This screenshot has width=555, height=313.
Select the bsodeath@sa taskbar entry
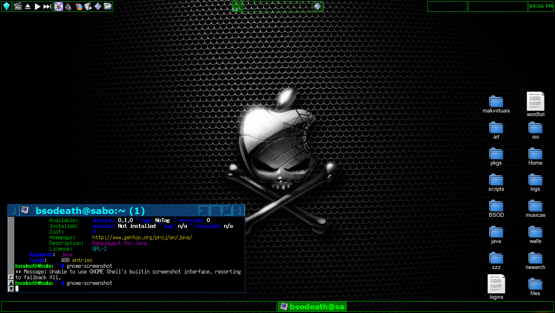[x=312, y=306]
